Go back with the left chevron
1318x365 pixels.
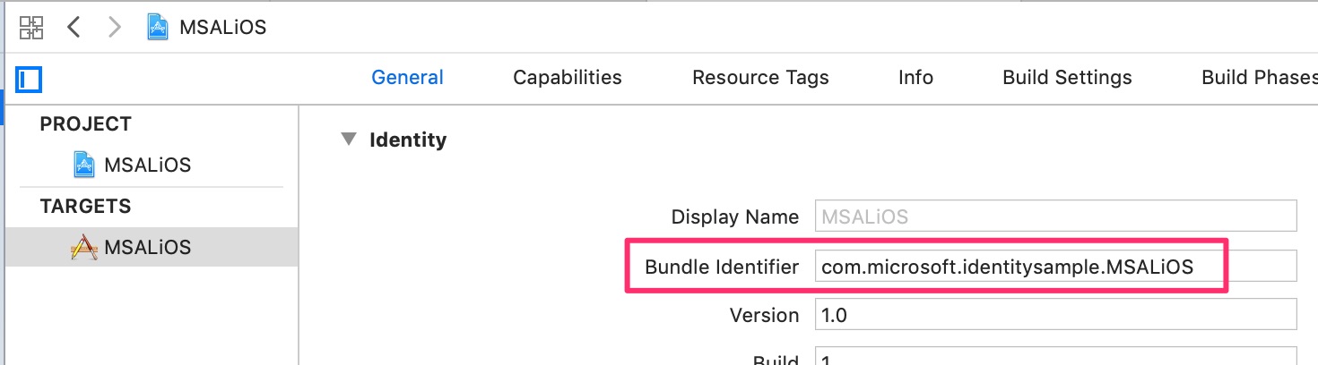74,27
